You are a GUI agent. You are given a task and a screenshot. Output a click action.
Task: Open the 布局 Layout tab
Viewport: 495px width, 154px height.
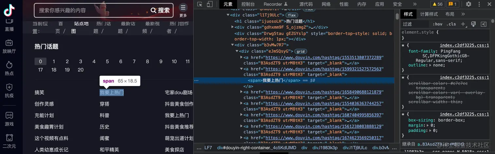(450, 14)
